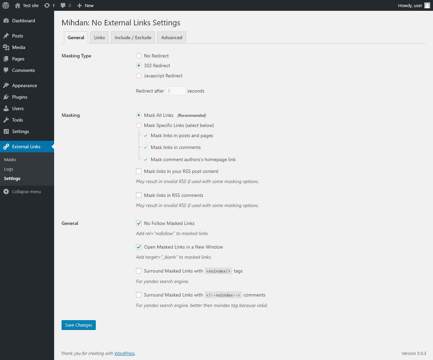This screenshot has height=360, width=433.
Task: Click the Plugins plug icon
Action: point(6,97)
